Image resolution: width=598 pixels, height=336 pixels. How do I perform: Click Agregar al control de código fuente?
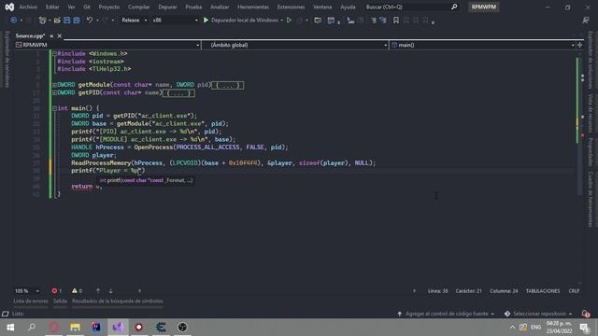[x=447, y=314]
